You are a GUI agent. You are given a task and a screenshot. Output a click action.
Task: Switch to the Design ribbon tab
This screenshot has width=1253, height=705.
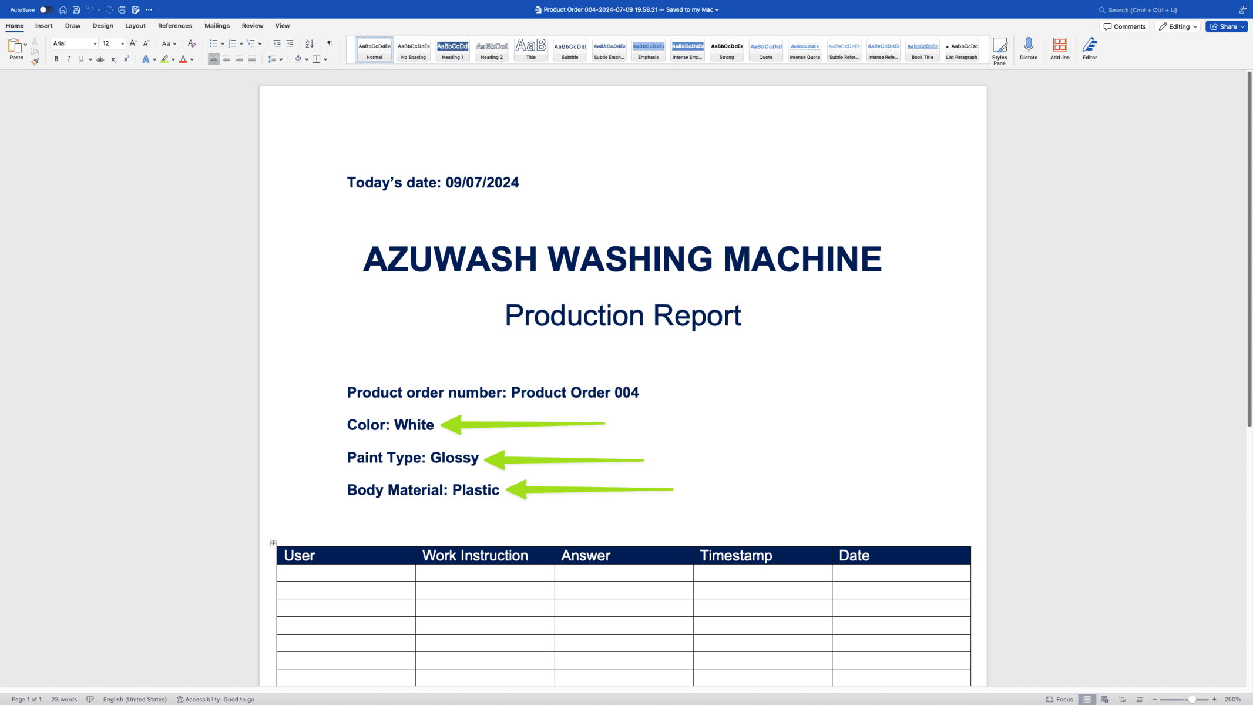coord(102,25)
